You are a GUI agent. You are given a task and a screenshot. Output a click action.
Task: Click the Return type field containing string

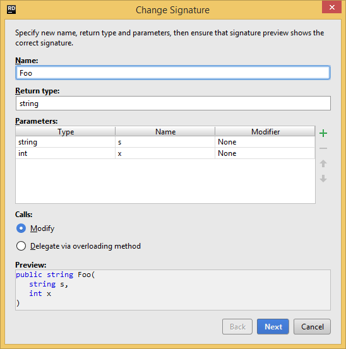(x=173, y=104)
